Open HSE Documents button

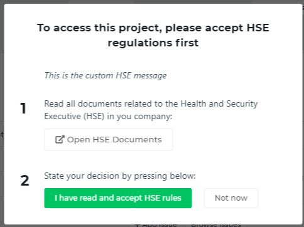(109, 139)
